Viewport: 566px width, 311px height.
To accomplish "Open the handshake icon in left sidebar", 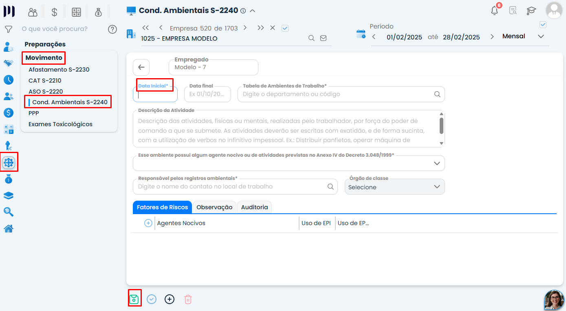I will (x=9, y=63).
